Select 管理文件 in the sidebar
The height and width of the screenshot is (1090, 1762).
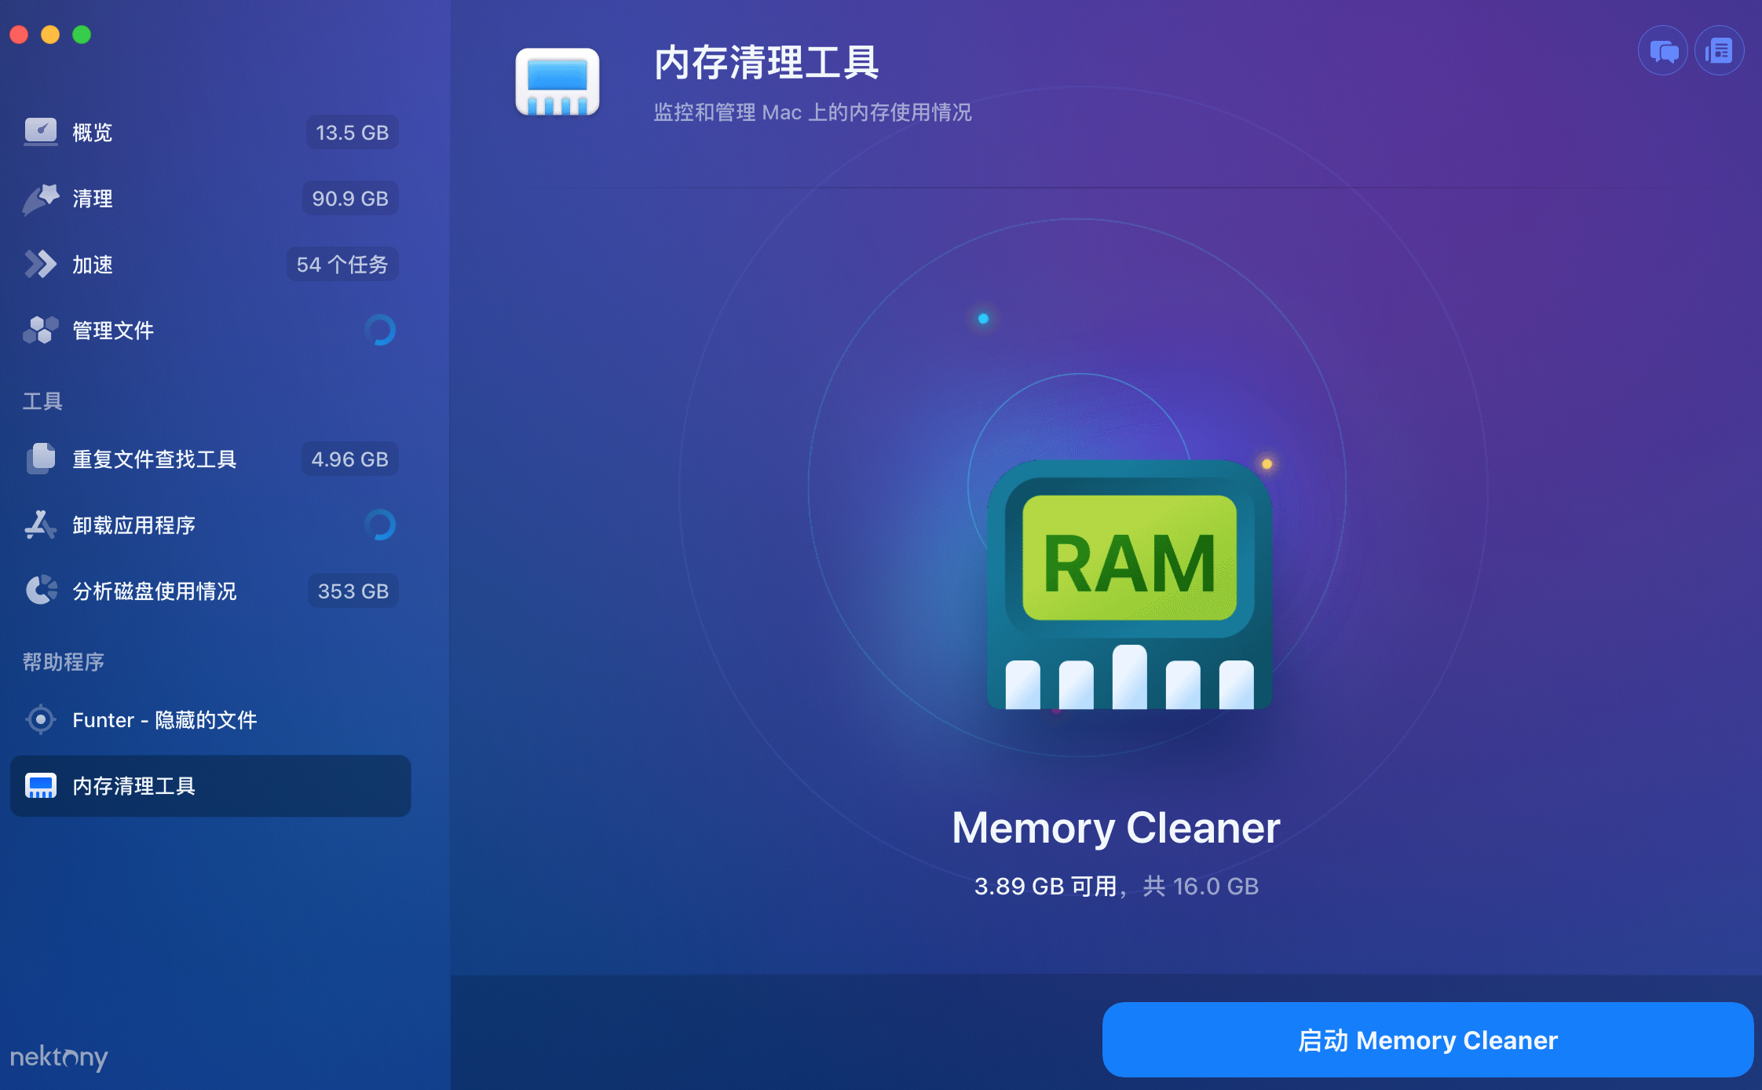pos(210,331)
